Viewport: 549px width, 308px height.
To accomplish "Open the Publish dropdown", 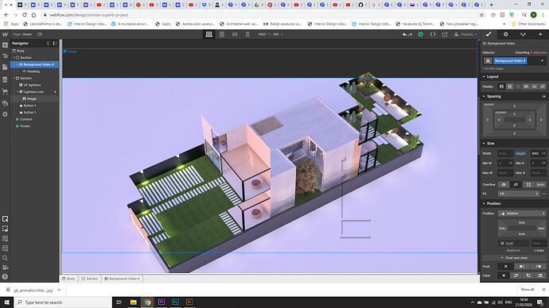I will pos(465,34).
